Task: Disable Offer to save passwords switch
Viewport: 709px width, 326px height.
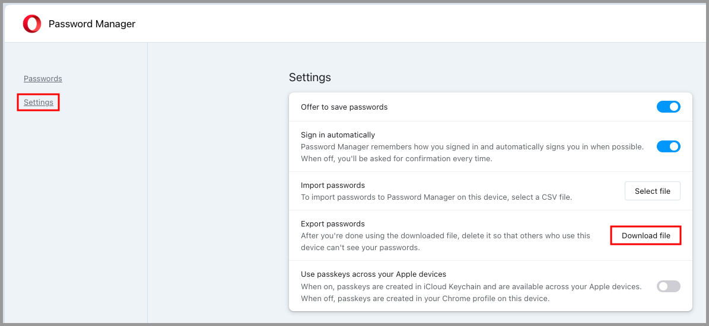Action: click(x=668, y=107)
